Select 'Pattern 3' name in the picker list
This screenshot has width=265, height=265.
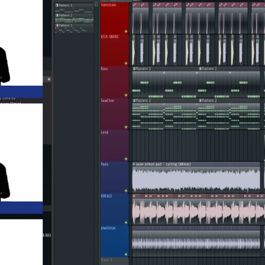[66, 25]
